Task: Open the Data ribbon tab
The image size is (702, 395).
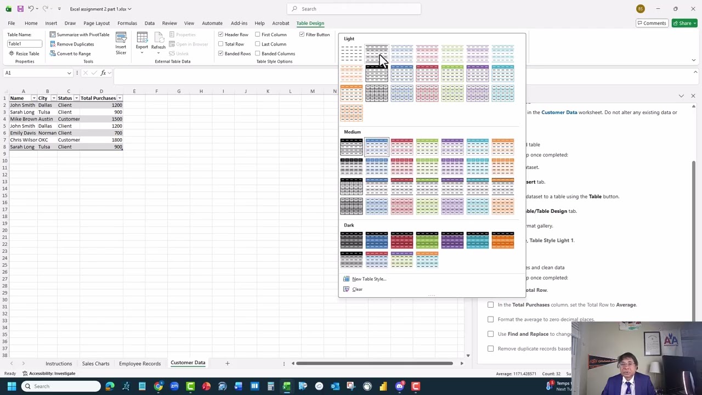Action: coord(149,23)
